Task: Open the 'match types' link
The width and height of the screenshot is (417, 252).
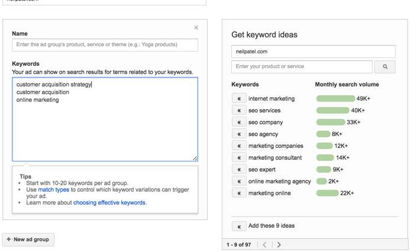Action: 53,190
